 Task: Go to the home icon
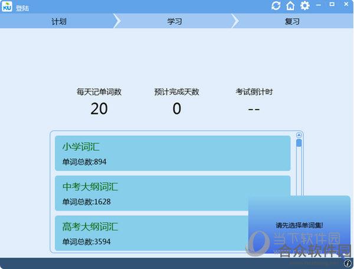[290, 6]
